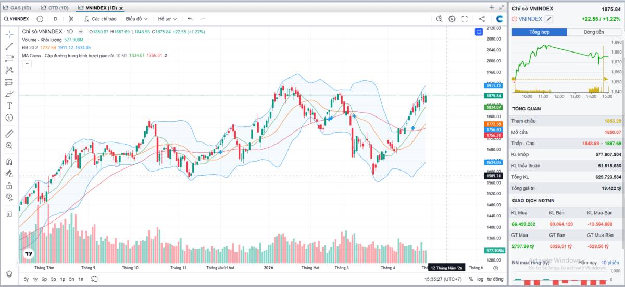625x287 pixels.
Task: Open the emoji icons tool
Action: pos(9,118)
